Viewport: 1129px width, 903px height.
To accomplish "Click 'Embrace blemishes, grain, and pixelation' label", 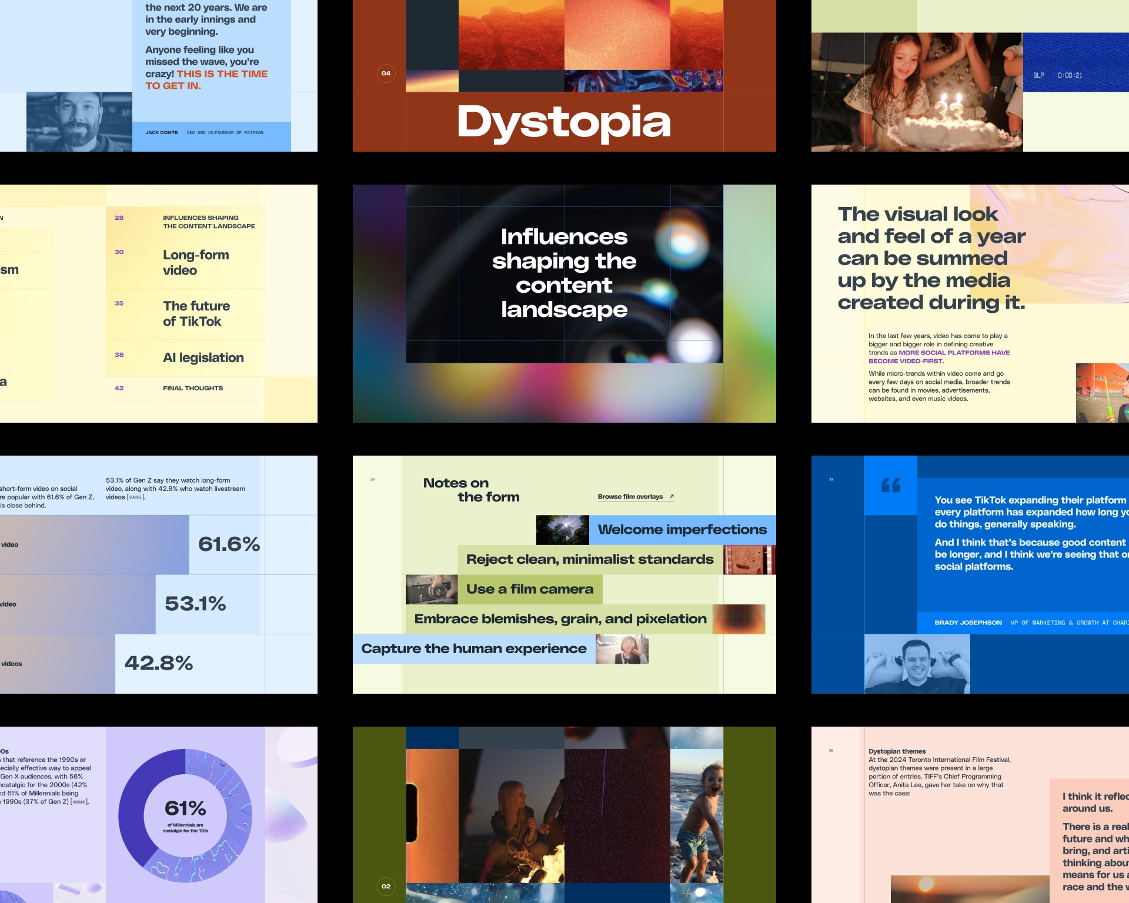I will pos(560,619).
